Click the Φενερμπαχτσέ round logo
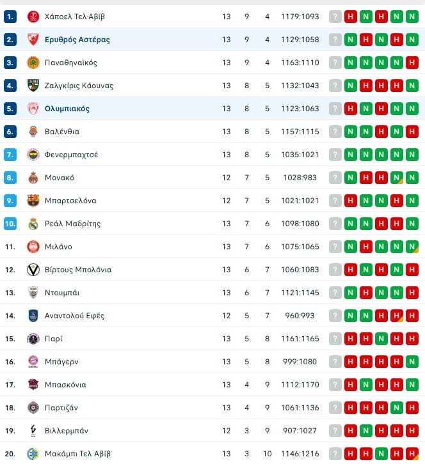This screenshot has height=464, width=425. point(33,155)
